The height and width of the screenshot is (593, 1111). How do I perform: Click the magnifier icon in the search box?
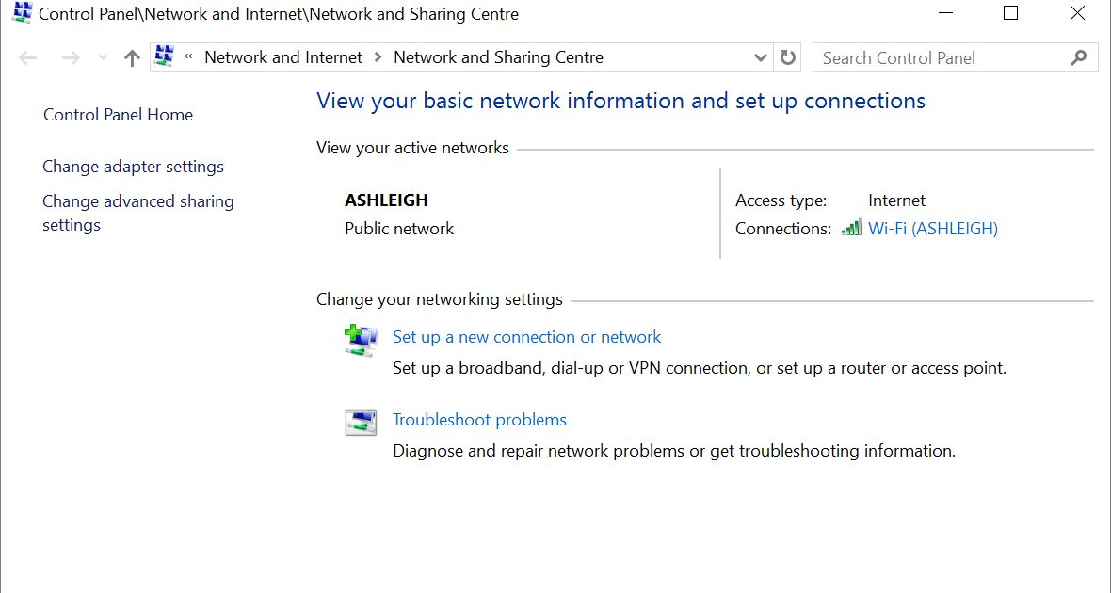(x=1079, y=57)
